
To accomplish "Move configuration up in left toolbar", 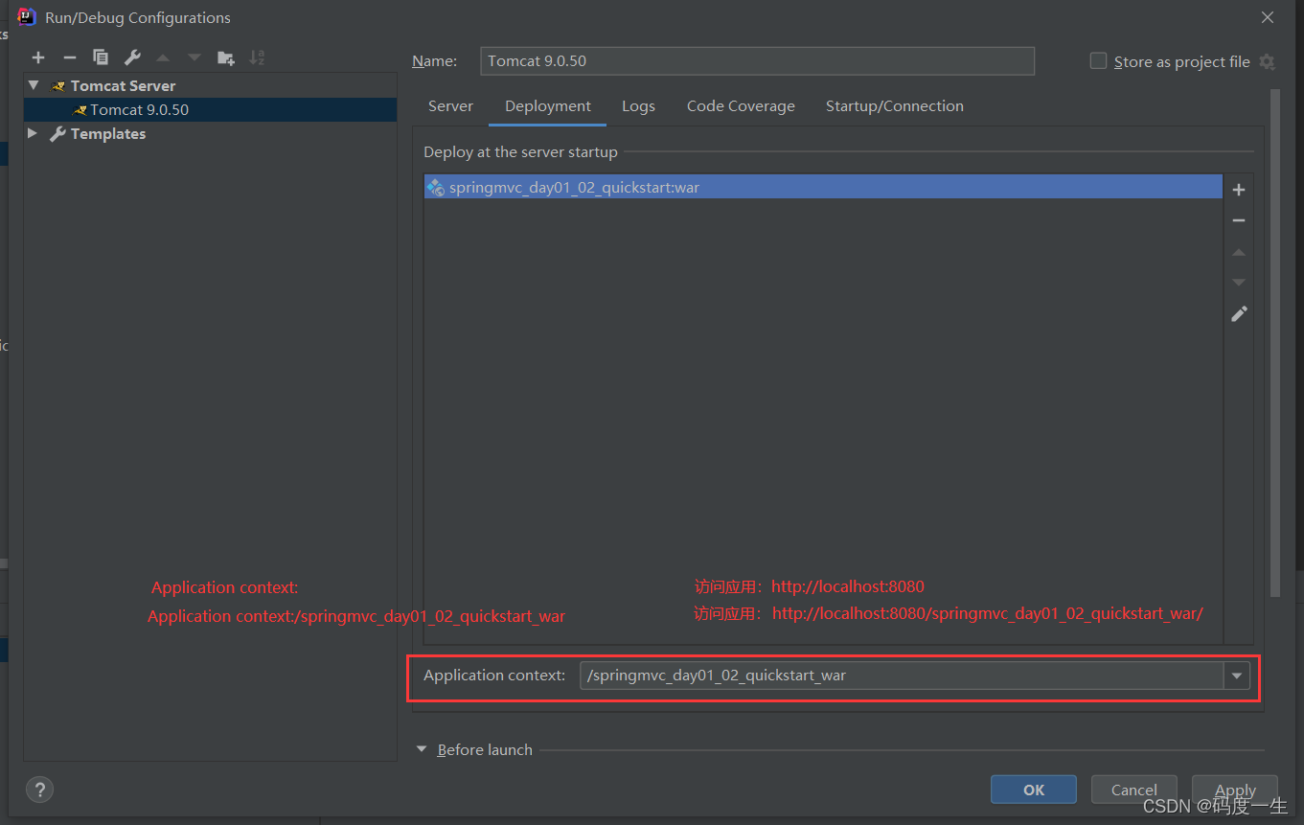I will tap(163, 57).
